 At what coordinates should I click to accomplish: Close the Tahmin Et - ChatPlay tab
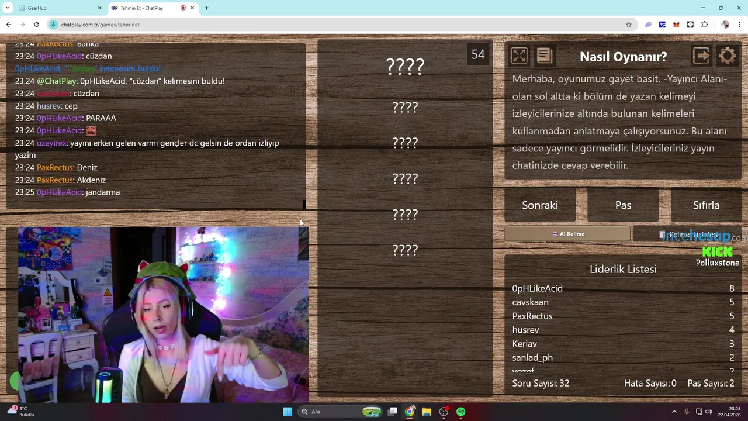(192, 8)
